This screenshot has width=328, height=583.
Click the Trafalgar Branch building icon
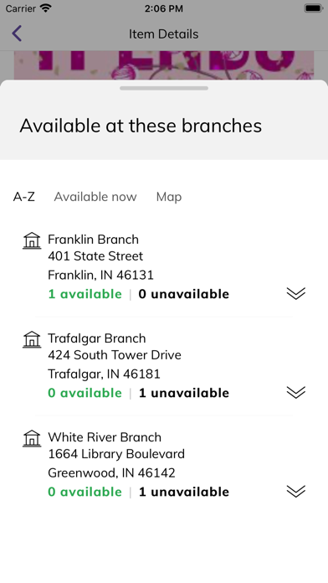tap(32, 339)
